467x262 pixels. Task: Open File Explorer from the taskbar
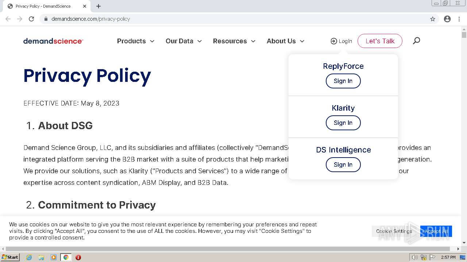[41, 257]
